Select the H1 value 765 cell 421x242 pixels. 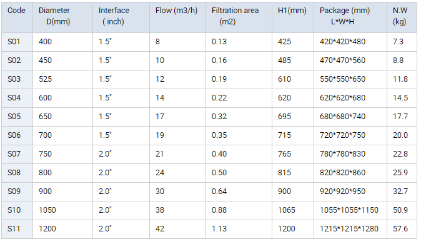click(x=293, y=154)
